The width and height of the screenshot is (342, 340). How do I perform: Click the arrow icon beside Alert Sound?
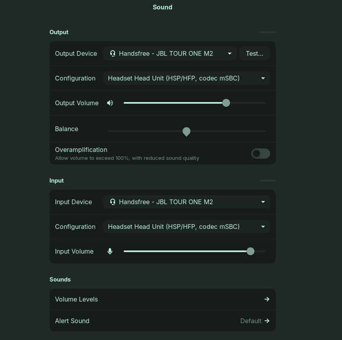[x=267, y=321]
